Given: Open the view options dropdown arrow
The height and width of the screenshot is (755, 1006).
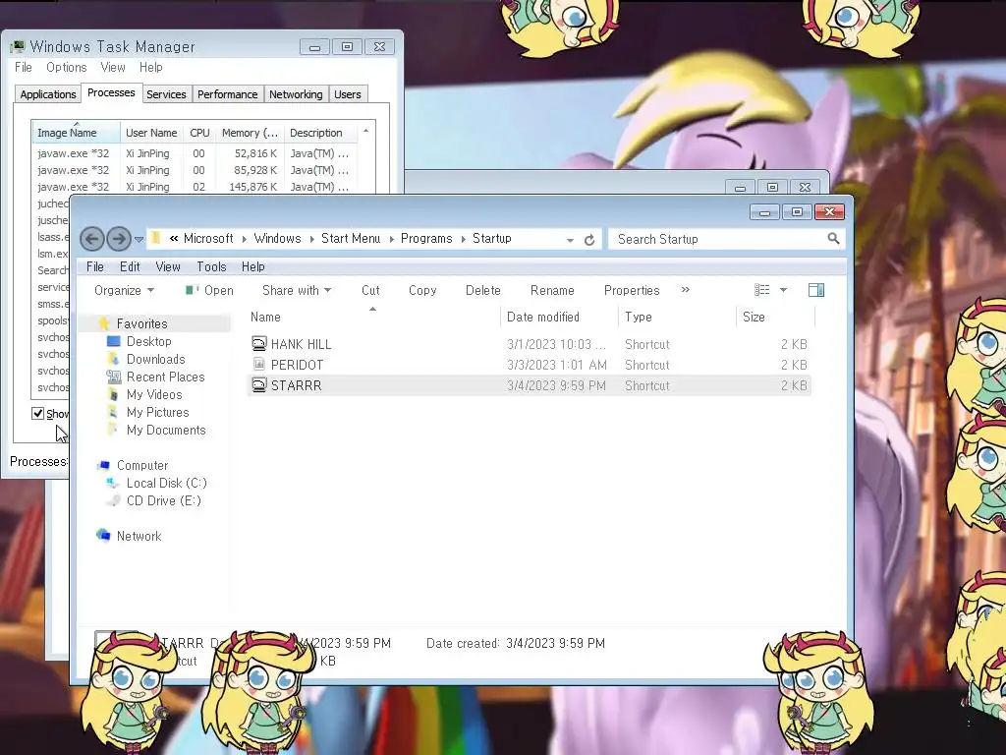Looking at the screenshot, I should pos(783,290).
